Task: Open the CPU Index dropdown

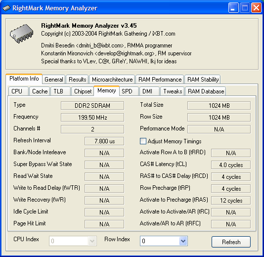Action: [92, 241]
